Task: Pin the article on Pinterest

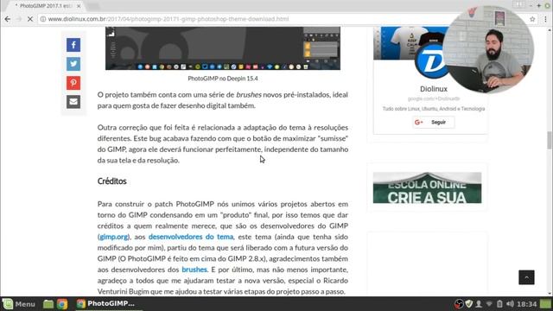Action: click(73, 83)
